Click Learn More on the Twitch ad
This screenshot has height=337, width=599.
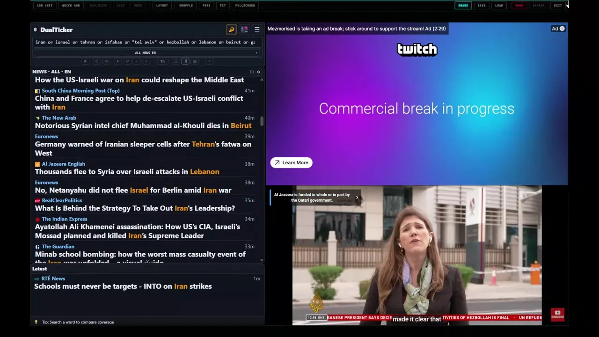[291, 162]
